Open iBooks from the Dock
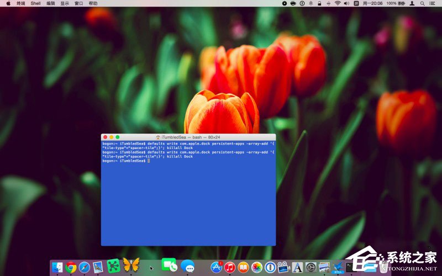Screen dimensions: 442x276 [243, 267]
